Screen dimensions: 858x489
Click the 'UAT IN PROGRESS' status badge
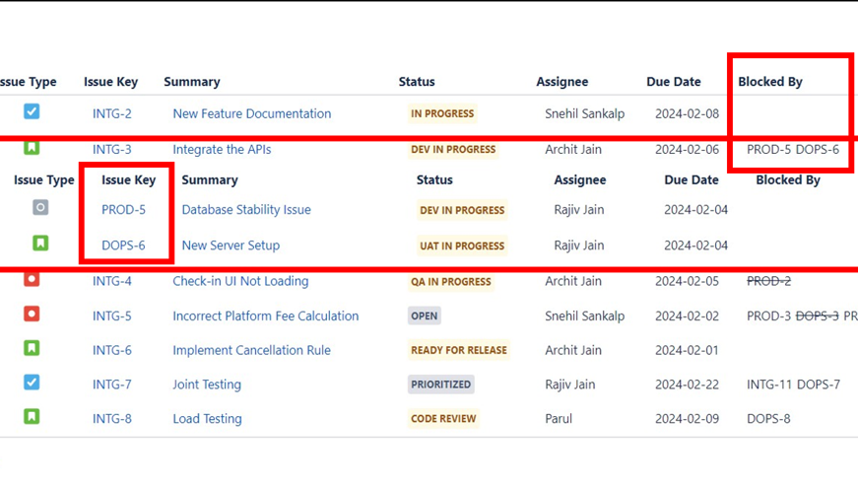461,245
